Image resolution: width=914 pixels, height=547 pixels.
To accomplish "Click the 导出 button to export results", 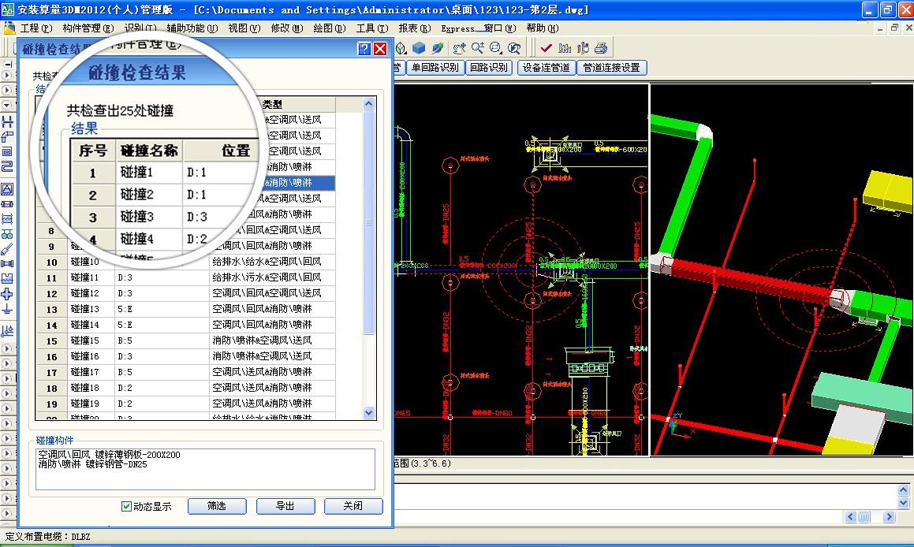I will click(x=285, y=506).
